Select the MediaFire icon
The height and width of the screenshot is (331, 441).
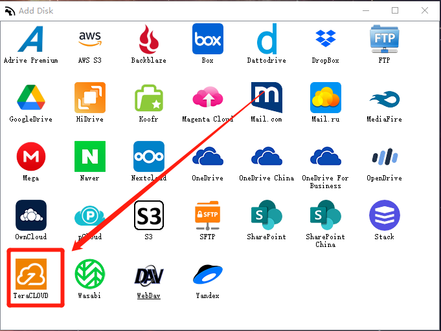pos(384,99)
